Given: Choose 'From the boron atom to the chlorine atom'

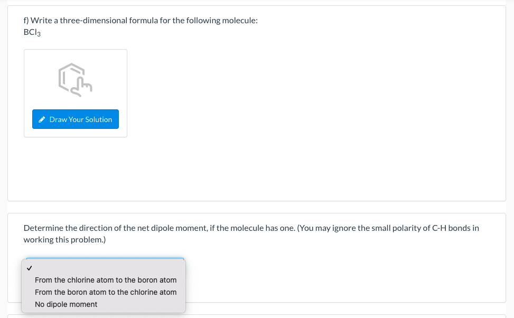Looking at the screenshot, I should point(106,292).
